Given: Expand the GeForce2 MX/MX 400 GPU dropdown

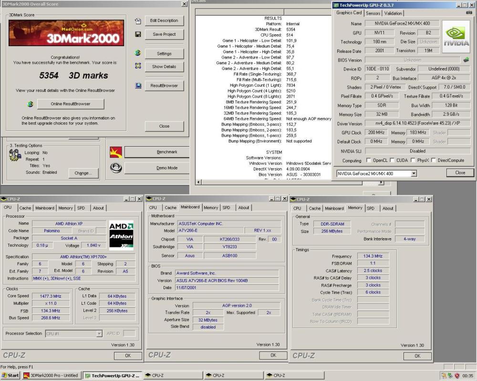Looking at the screenshot, I should (414, 173).
